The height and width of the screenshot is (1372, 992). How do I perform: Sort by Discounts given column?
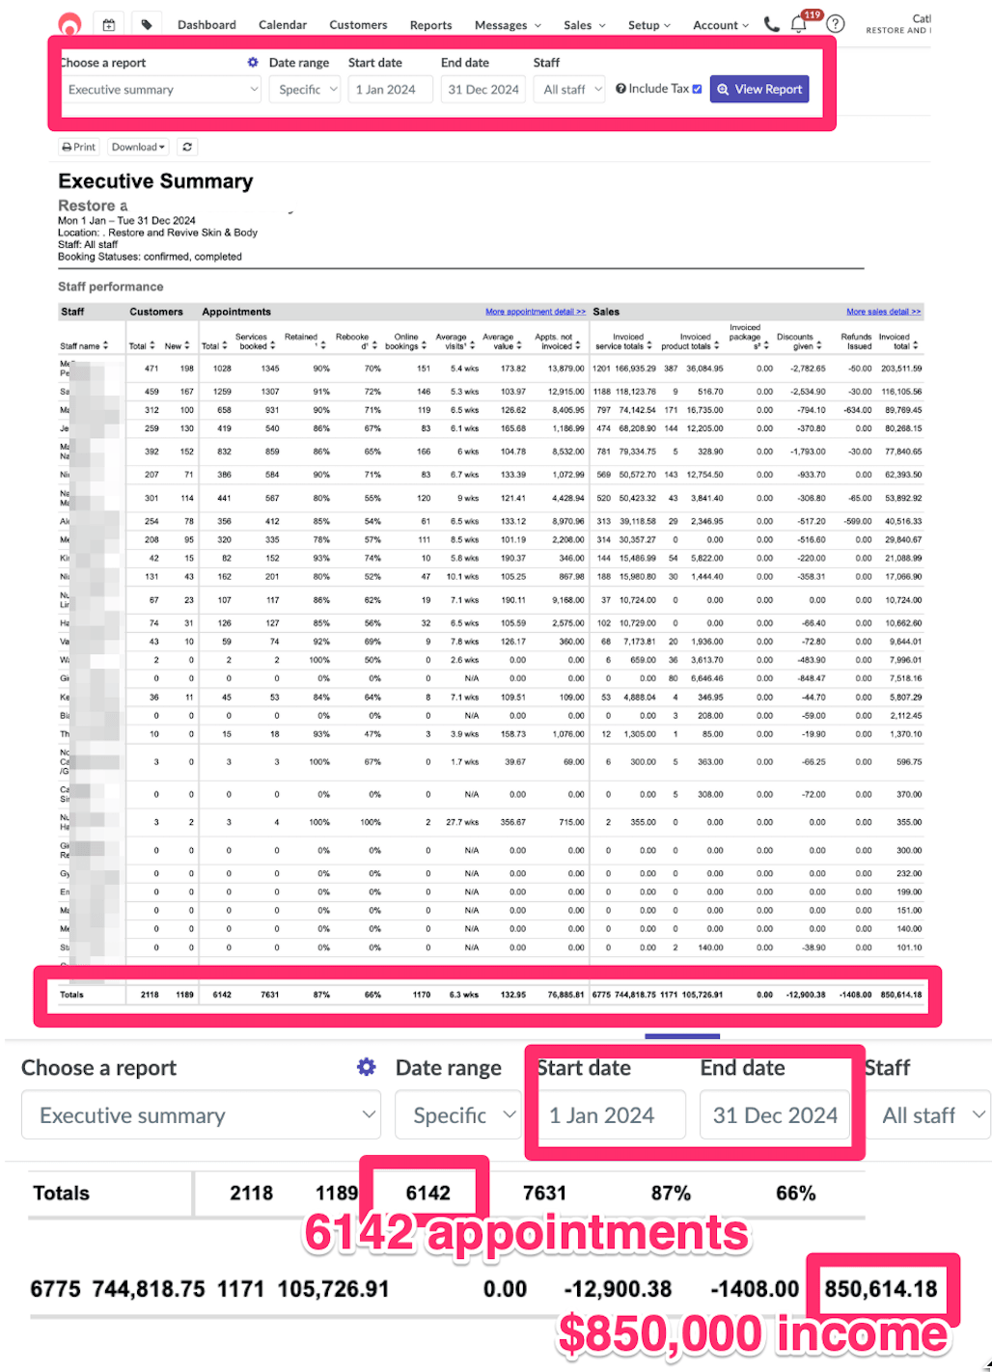pyautogui.click(x=799, y=342)
